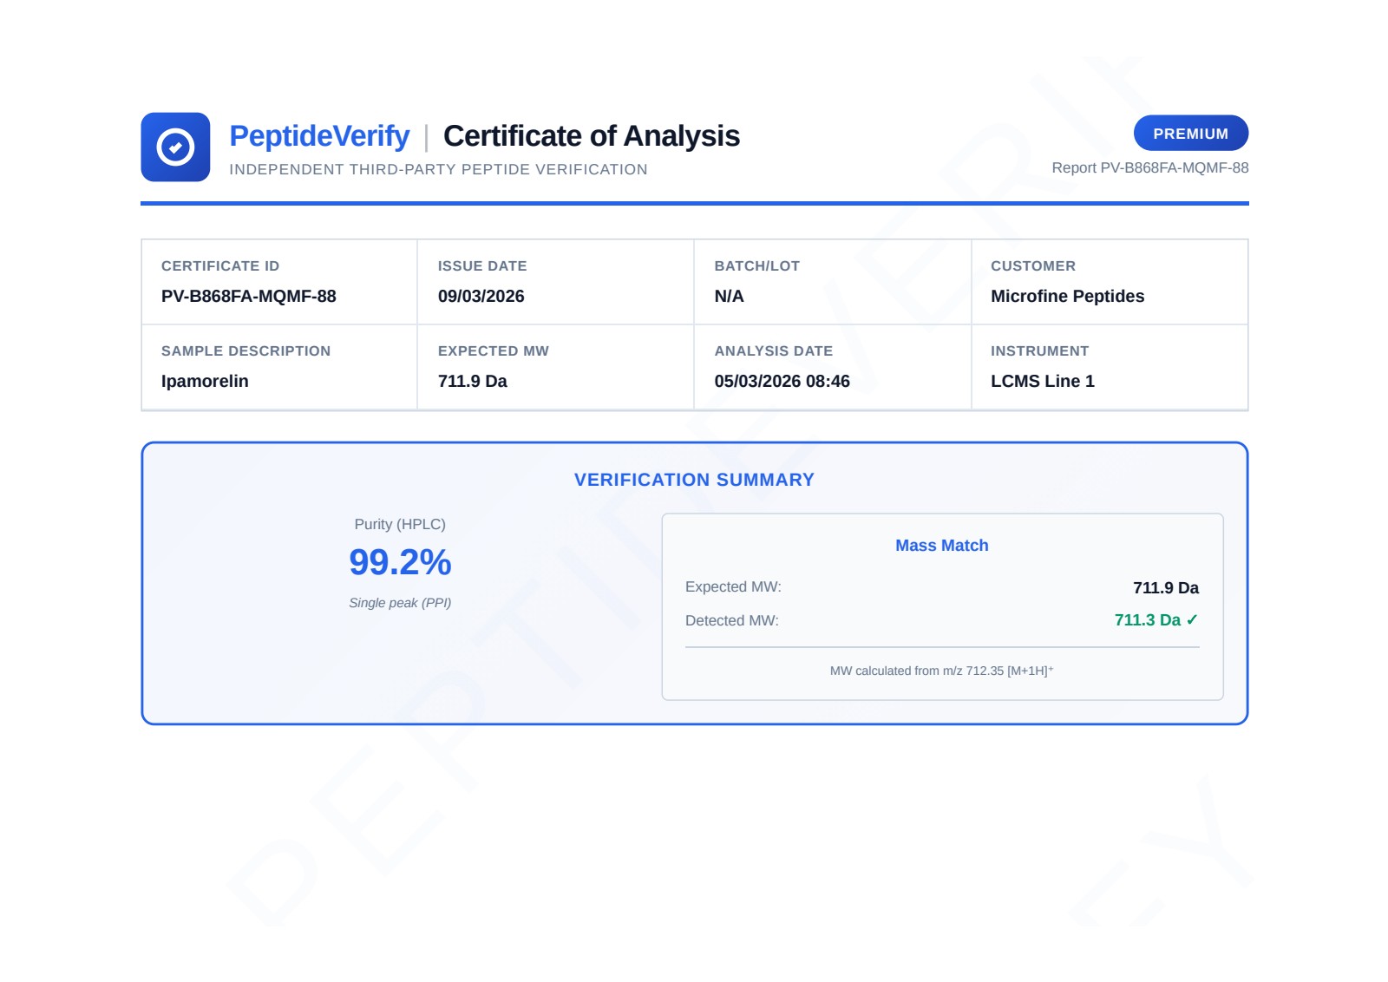Viewport: 1388px width, 982px height.
Task: Click the 'Detected MW:' label
Action: [x=732, y=620]
